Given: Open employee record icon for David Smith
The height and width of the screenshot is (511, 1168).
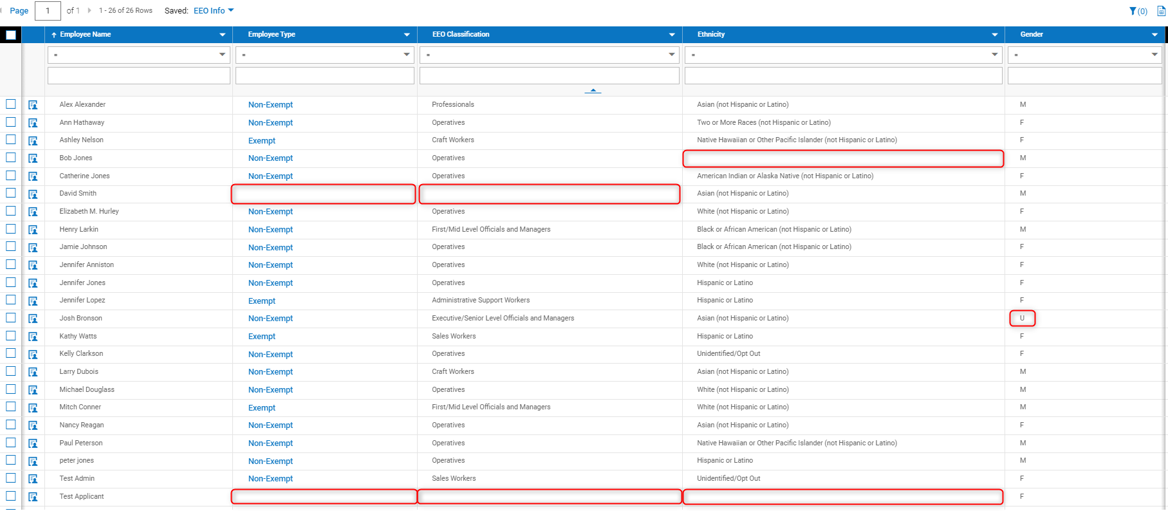Looking at the screenshot, I should 33,194.
